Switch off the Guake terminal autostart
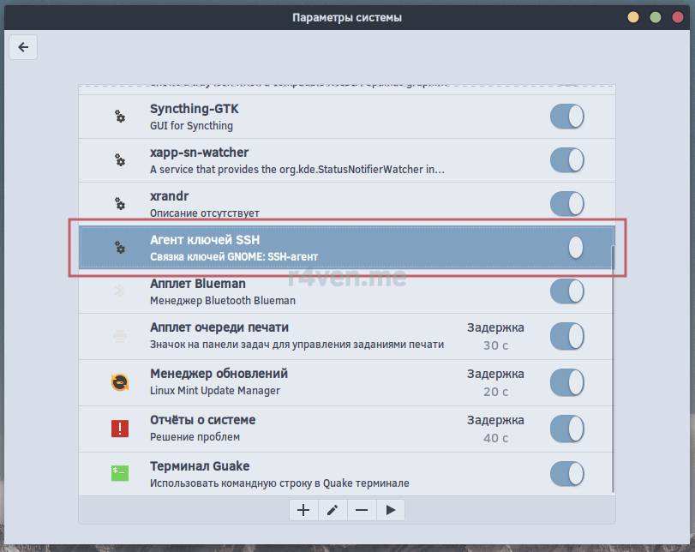 click(x=566, y=473)
